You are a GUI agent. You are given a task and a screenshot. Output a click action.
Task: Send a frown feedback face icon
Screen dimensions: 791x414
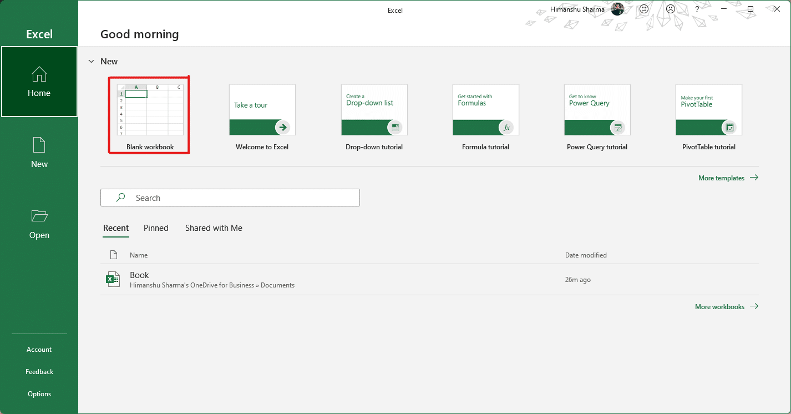(671, 9)
